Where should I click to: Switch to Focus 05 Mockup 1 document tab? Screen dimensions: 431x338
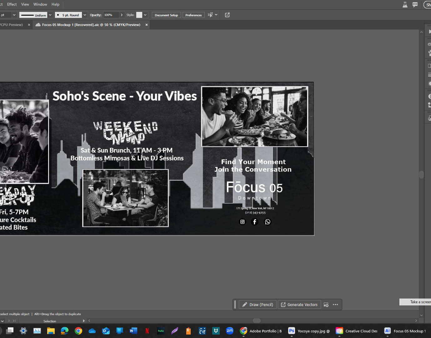coord(91,25)
